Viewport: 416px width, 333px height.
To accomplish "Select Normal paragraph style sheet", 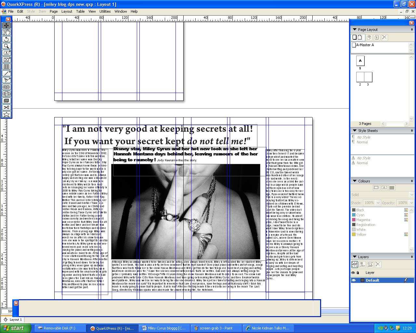I will pos(362,142).
